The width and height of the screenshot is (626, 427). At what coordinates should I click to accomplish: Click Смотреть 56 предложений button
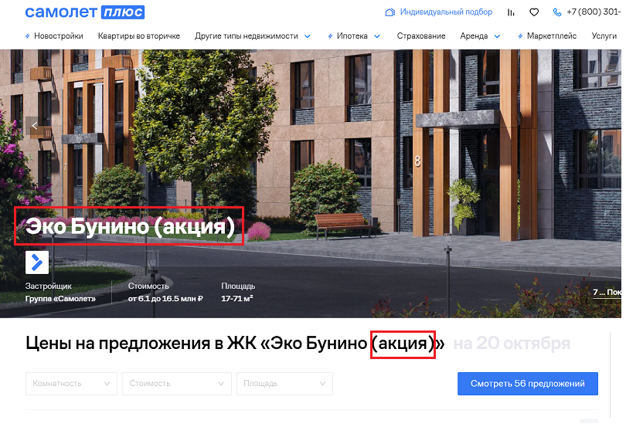point(527,384)
